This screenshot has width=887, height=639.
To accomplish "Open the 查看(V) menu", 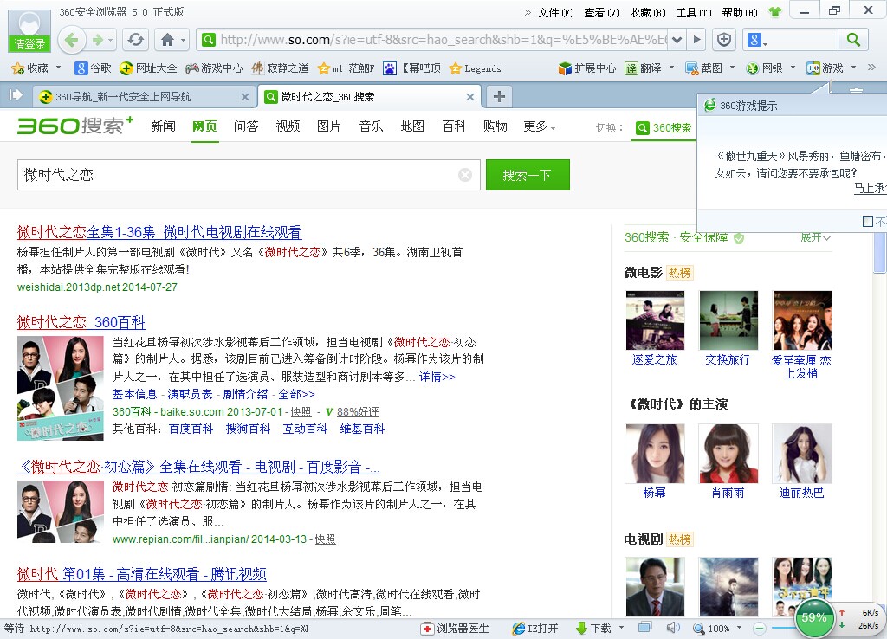I will pyautogui.click(x=602, y=12).
